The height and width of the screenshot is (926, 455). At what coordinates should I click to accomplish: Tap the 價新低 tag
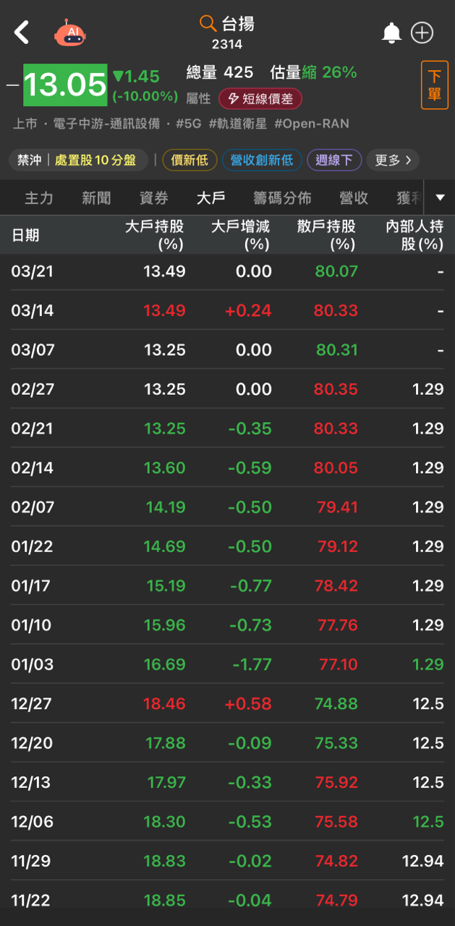coord(189,160)
